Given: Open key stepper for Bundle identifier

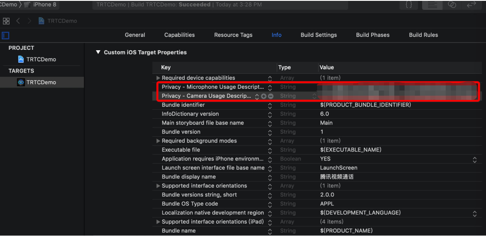Looking at the screenshot, I should [x=270, y=105].
